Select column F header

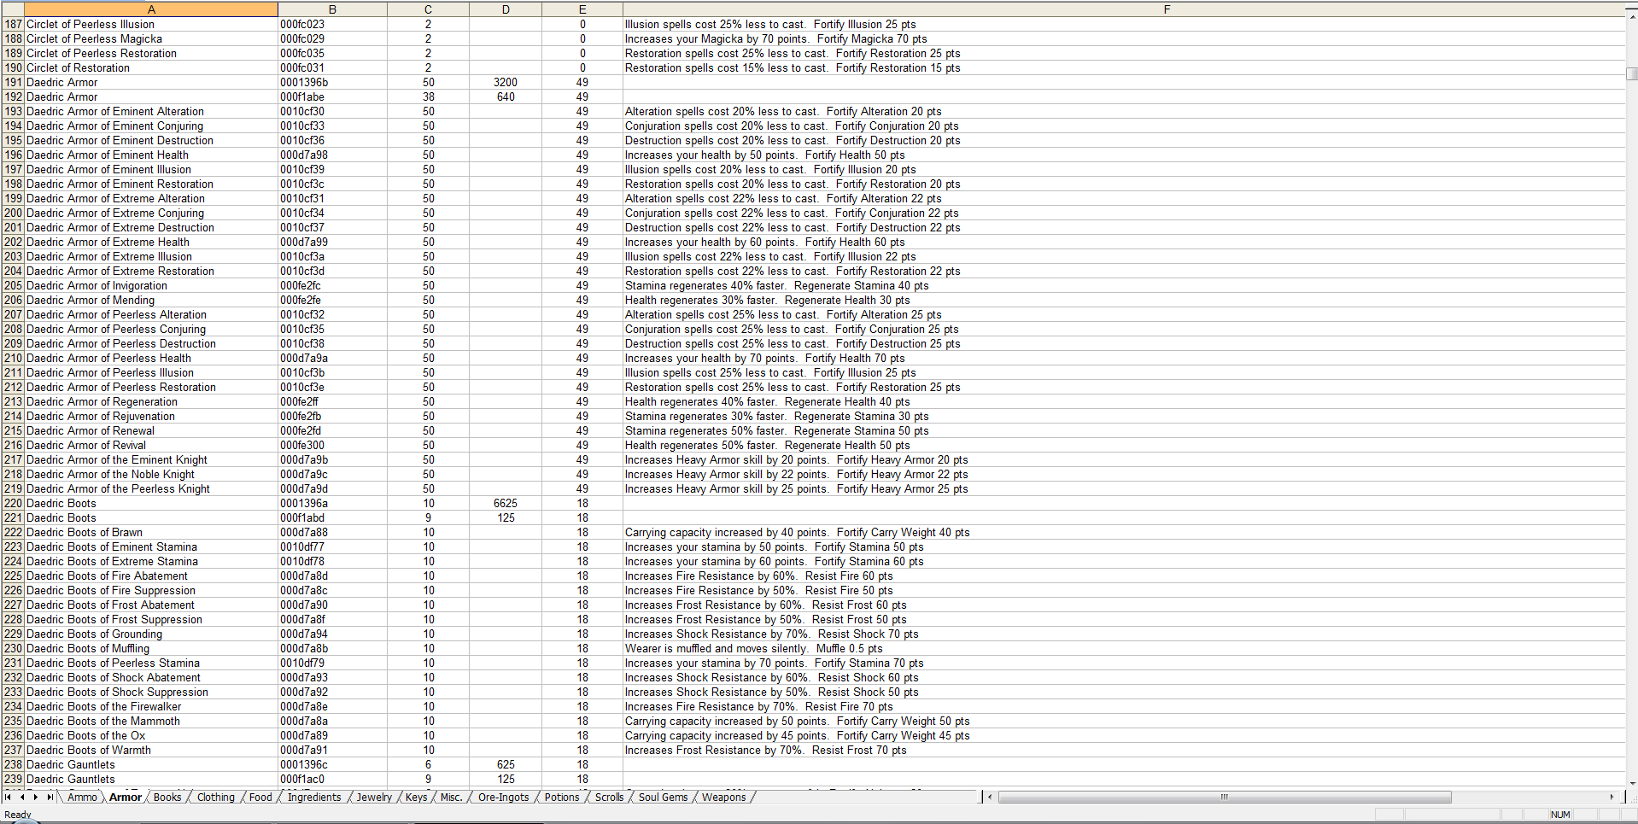pos(1167,9)
